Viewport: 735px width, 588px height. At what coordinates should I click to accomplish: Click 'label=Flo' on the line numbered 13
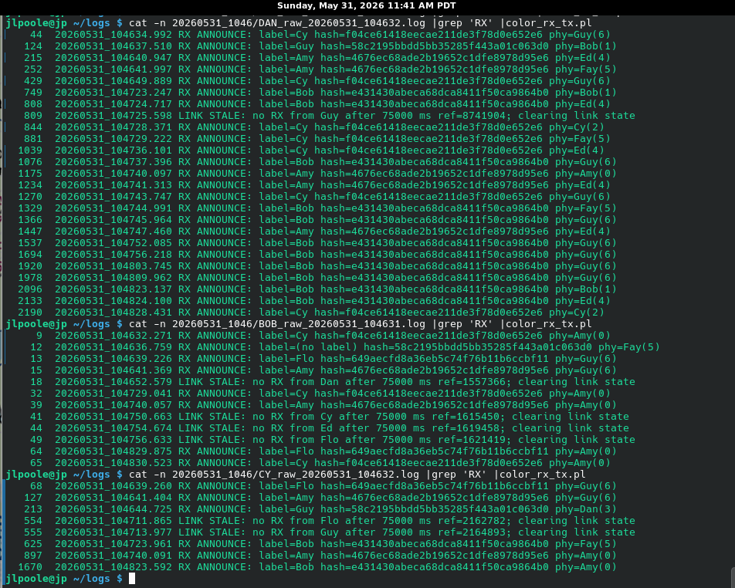coord(287,359)
